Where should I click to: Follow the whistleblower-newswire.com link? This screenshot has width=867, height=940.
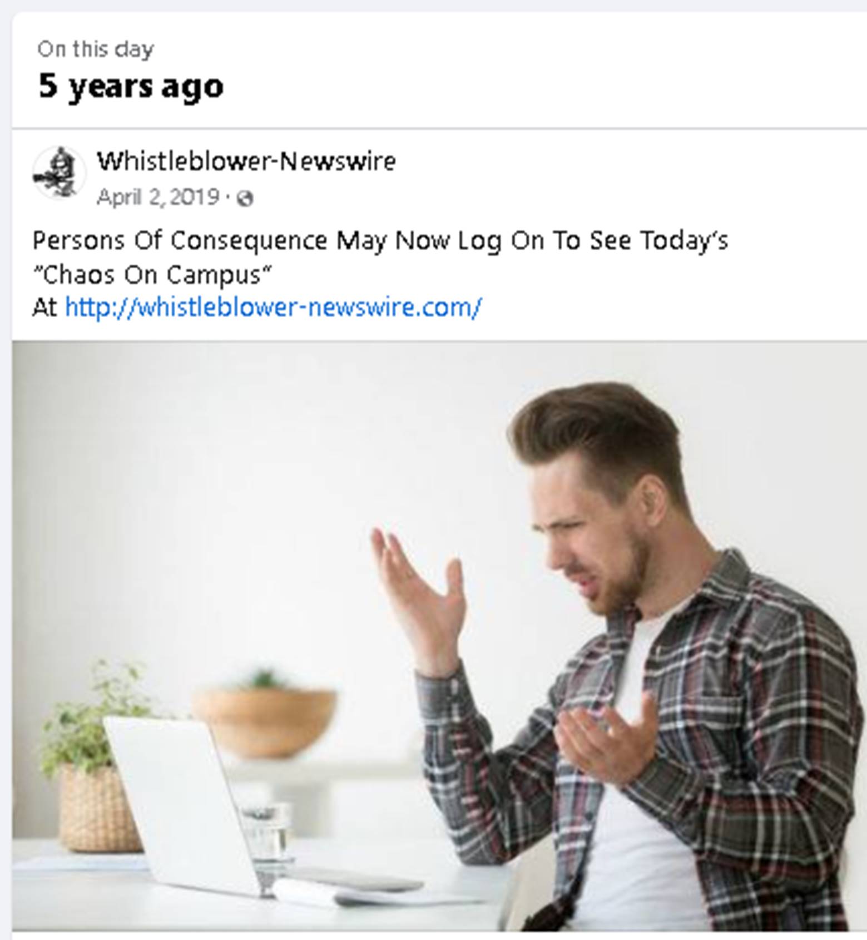[273, 307]
